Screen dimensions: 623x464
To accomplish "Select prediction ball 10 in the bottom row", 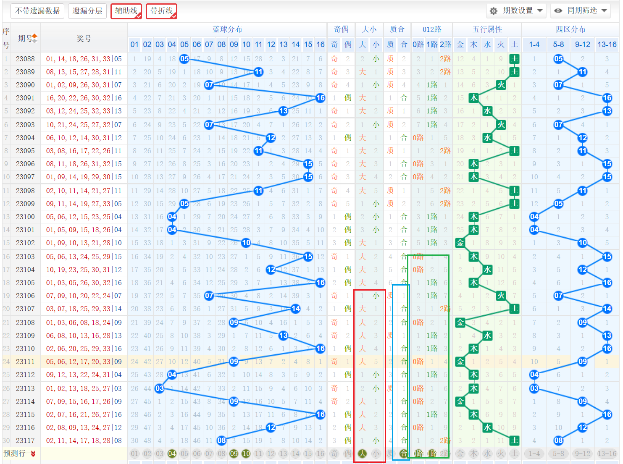I will pyautogui.click(x=246, y=454).
